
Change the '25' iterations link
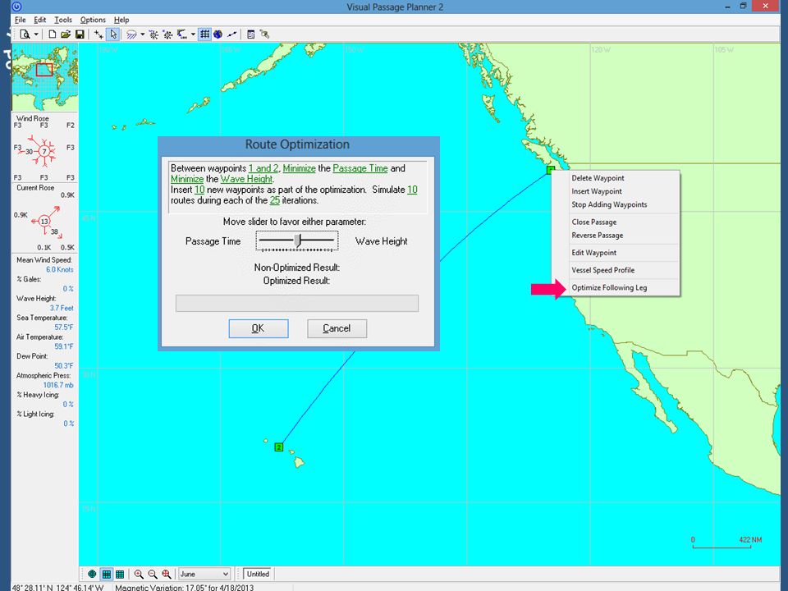tap(274, 200)
